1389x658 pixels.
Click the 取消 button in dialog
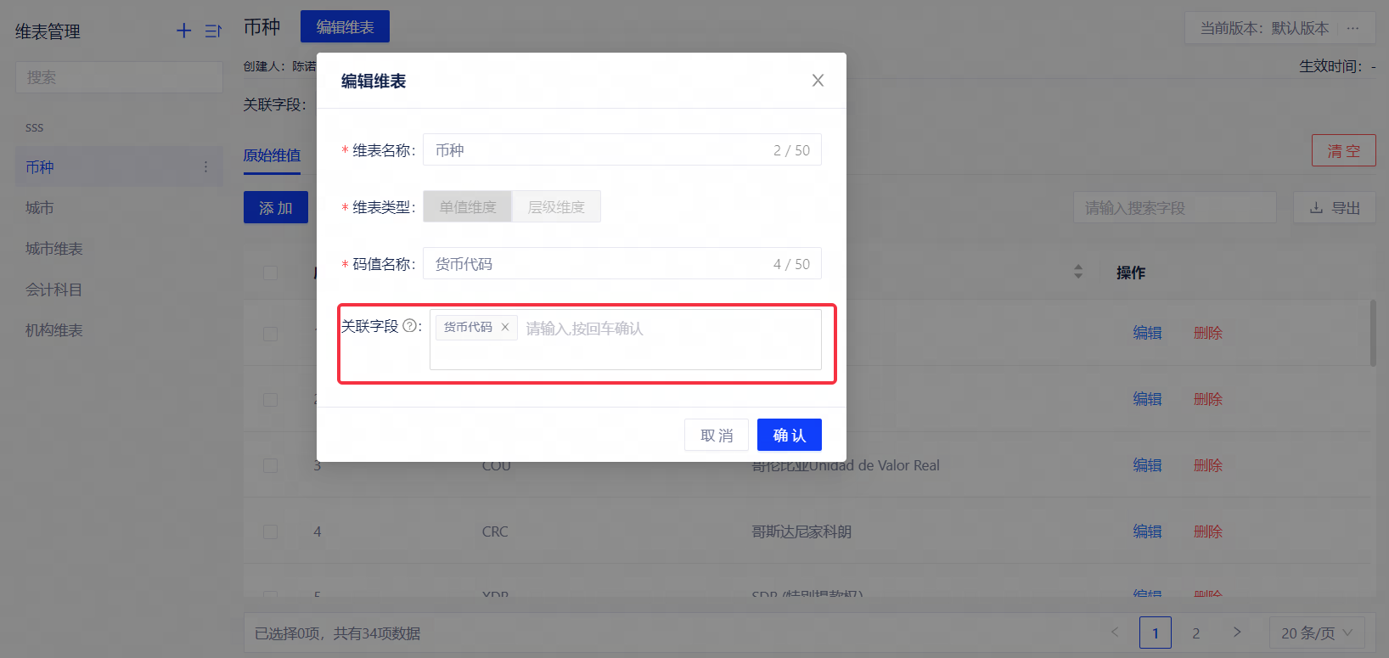pyautogui.click(x=716, y=436)
